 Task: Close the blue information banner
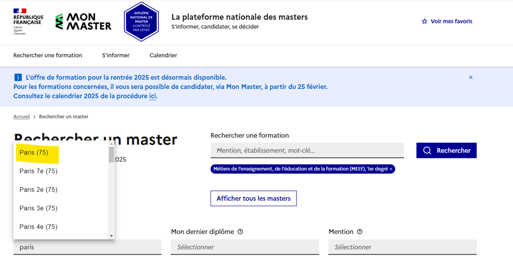coord(470,77)
